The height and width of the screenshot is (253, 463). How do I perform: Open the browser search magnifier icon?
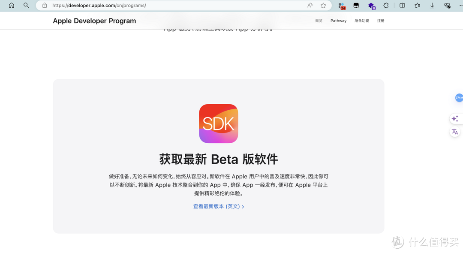click(26, 5)
